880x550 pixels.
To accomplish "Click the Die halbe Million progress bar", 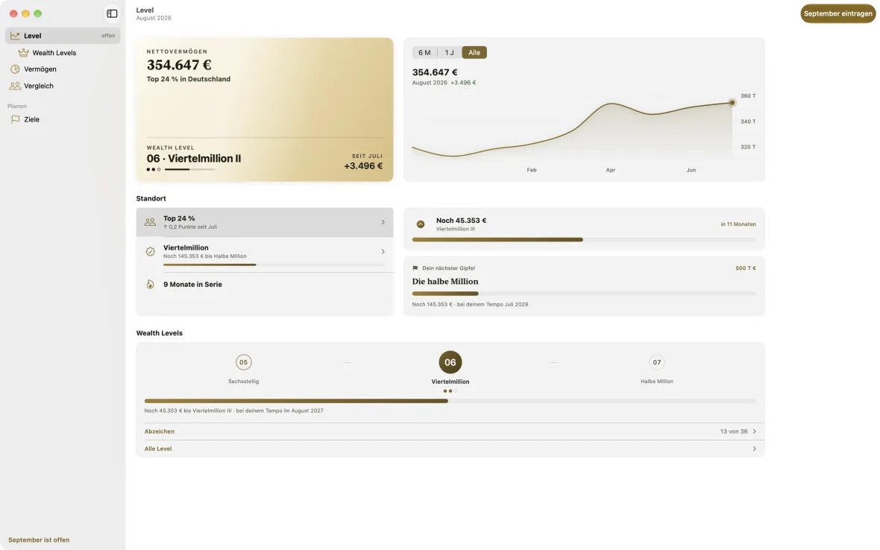I will coord(584,293).
